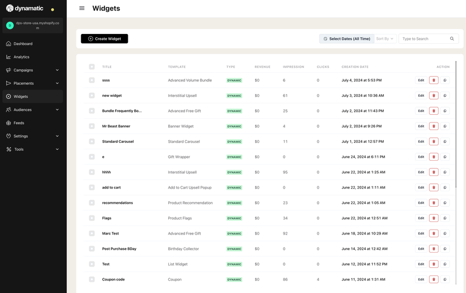466x293 pixels.
Task: Open the Audiences sidebar item
Action: (x=33, y=110)
